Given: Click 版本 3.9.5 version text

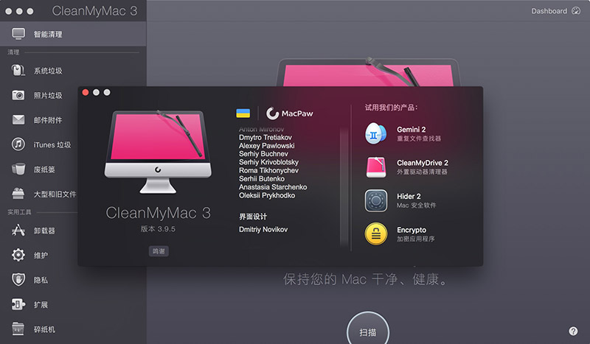Looking at the screenshot, I should [x=158, y=229].
